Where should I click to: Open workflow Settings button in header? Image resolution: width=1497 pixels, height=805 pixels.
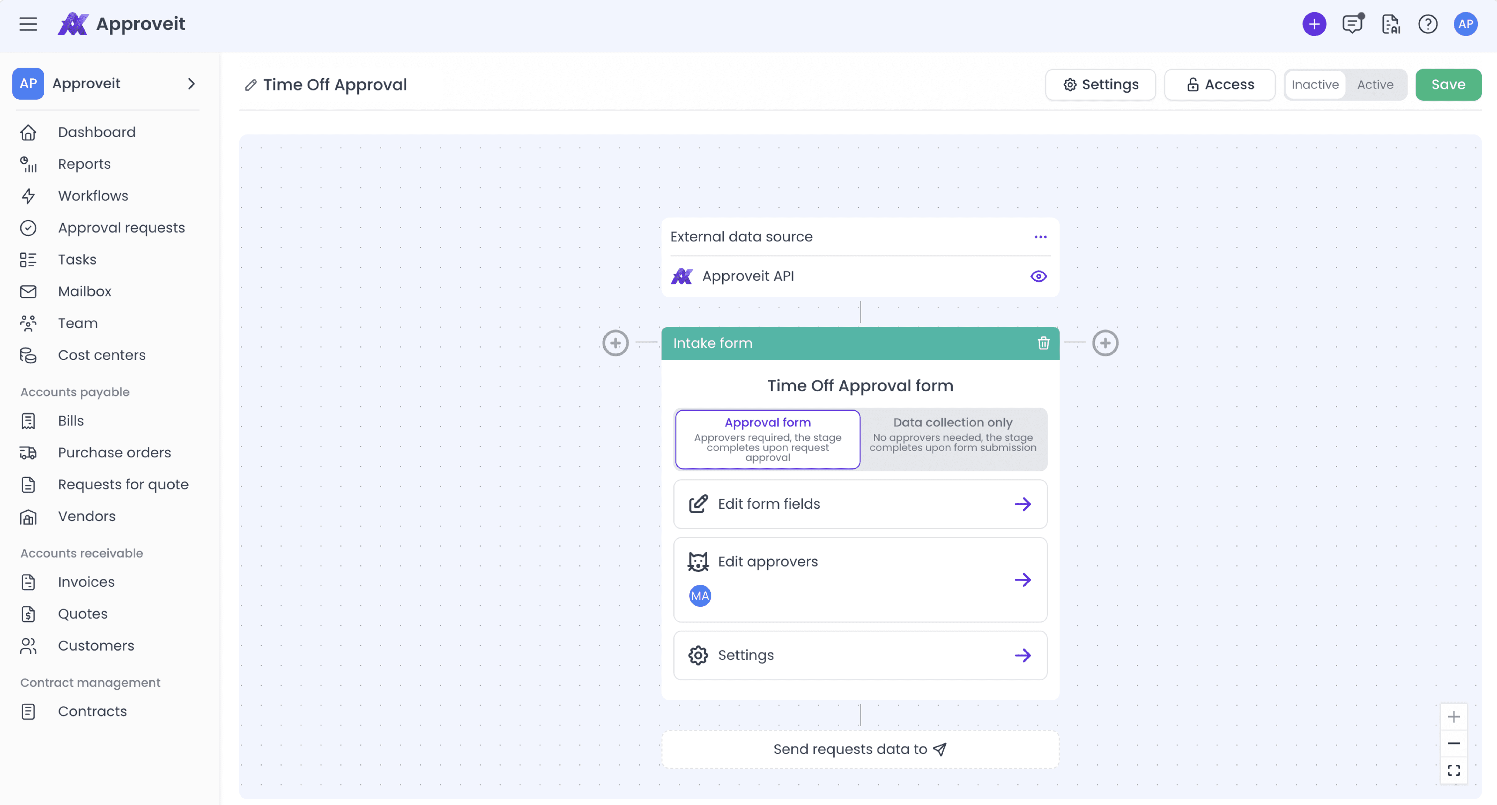1100,85
